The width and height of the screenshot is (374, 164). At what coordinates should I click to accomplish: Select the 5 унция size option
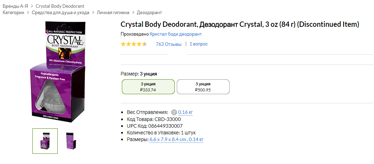[203, 87]
